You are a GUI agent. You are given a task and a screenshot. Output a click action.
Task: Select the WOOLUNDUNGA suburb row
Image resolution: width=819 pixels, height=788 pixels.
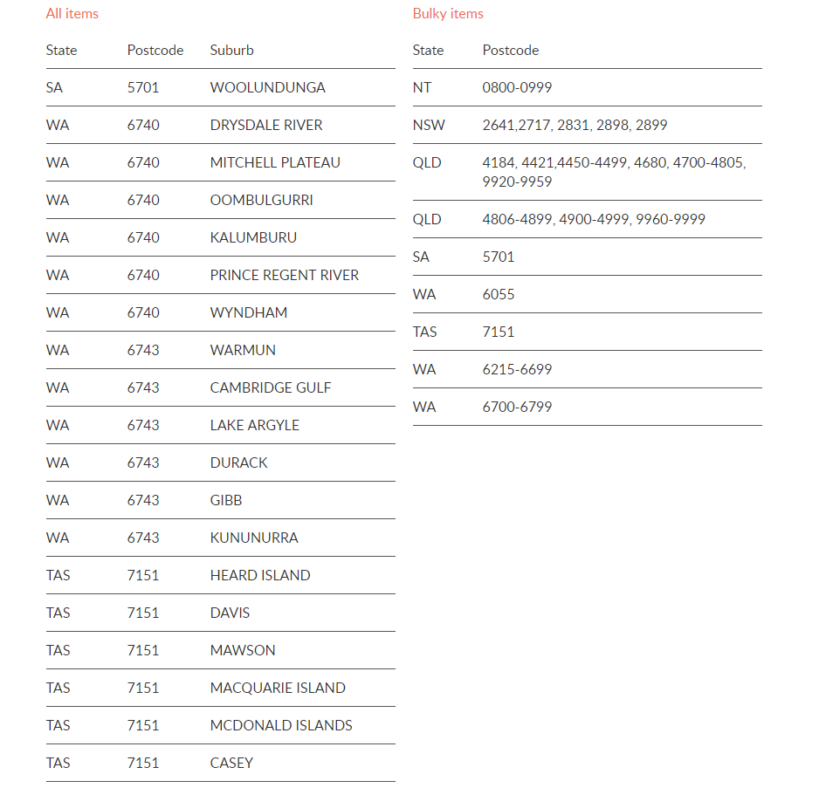220,88
